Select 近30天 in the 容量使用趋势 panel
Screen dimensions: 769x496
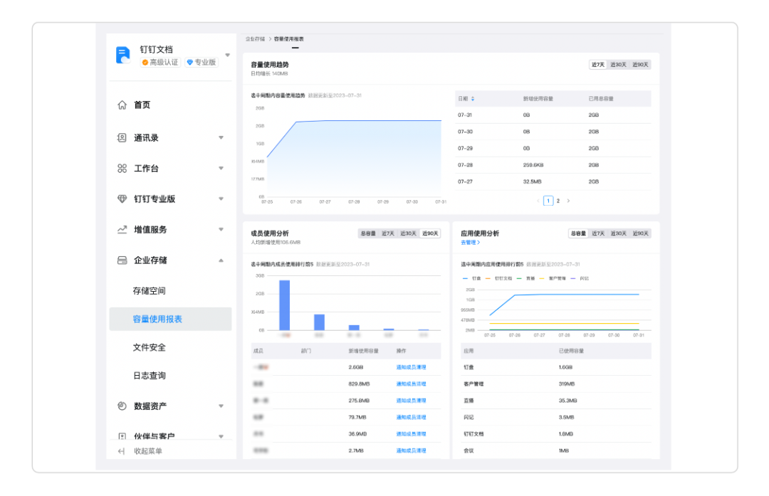point(619,65)
